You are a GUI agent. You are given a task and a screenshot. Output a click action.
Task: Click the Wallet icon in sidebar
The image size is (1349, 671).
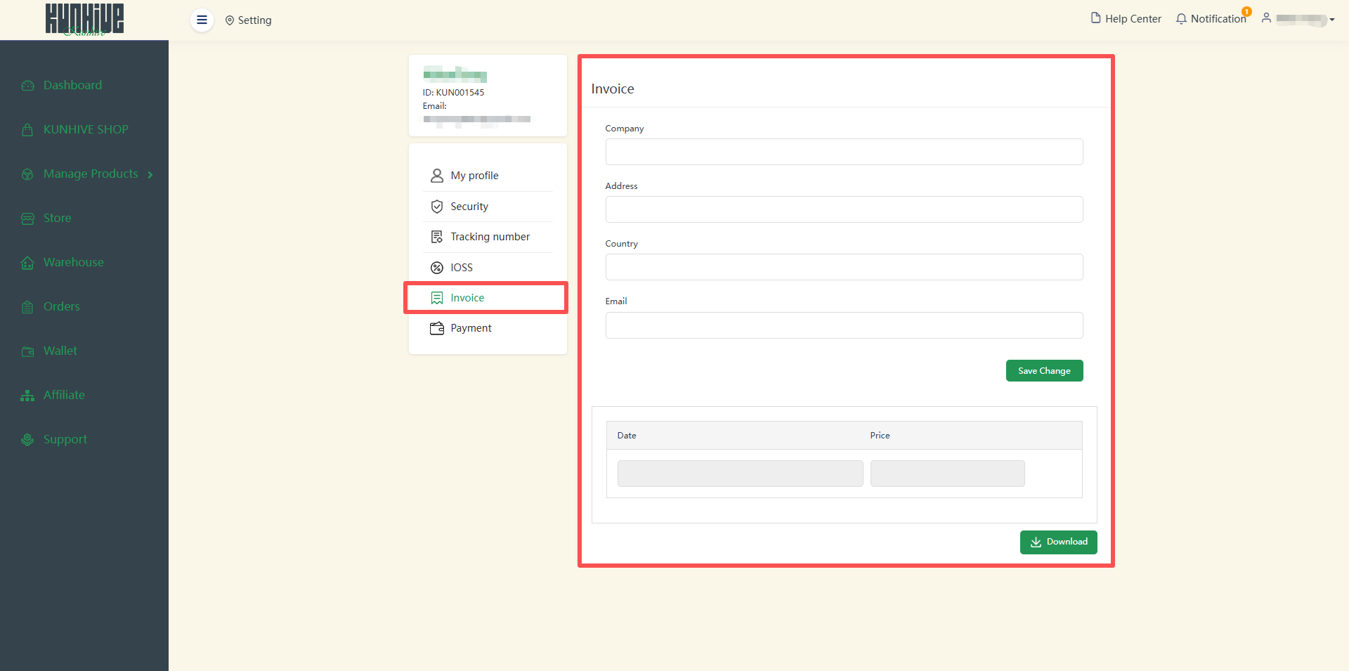click(27, 351)
